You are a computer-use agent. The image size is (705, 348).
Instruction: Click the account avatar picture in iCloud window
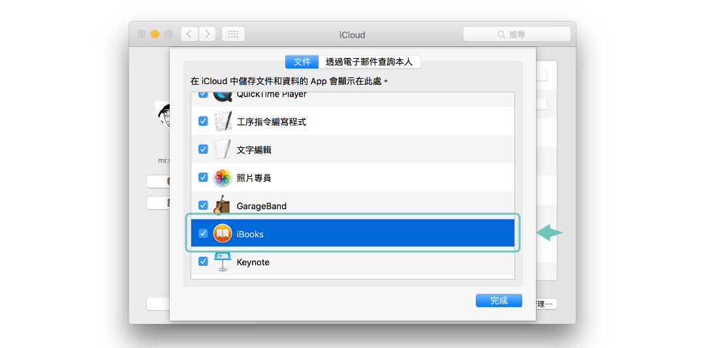point(163,117)
